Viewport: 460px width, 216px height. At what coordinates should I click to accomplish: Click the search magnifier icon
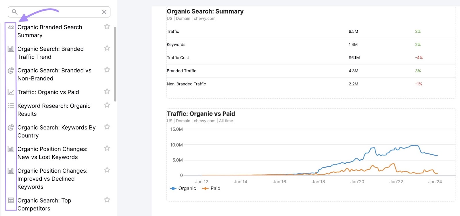[x=15, y=12]
